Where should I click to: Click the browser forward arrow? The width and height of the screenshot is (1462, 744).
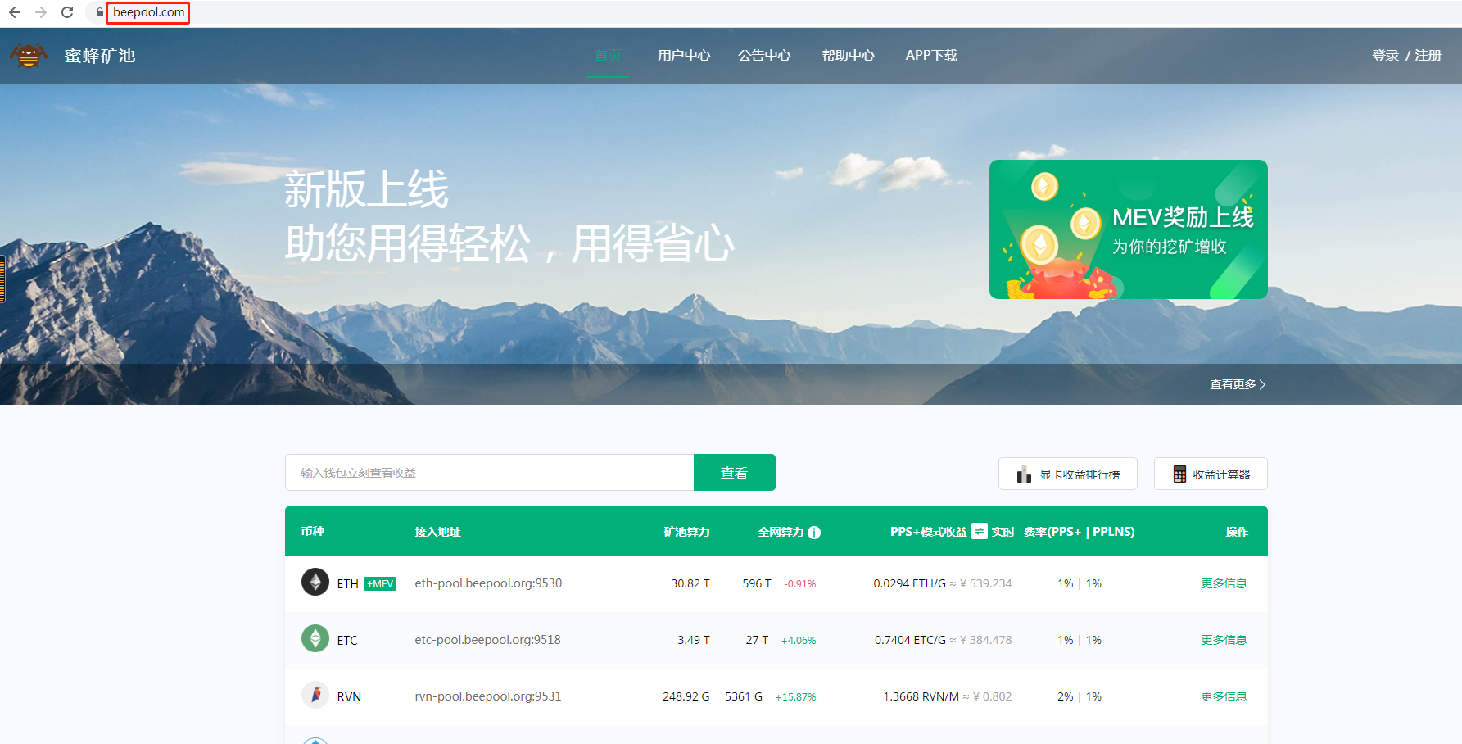tap(41, 12)
